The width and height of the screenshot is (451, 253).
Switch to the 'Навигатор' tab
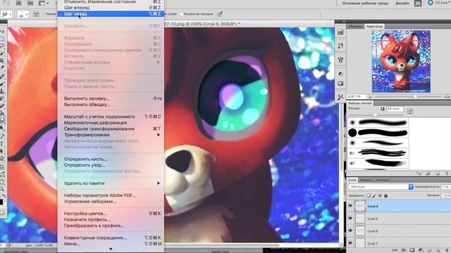click(x=374, y=27)
